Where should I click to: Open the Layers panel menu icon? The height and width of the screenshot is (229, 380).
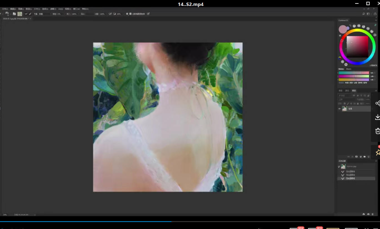(x=376, y=91)
